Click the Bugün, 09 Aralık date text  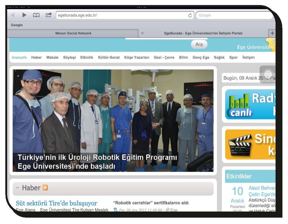tap(249, 78)
